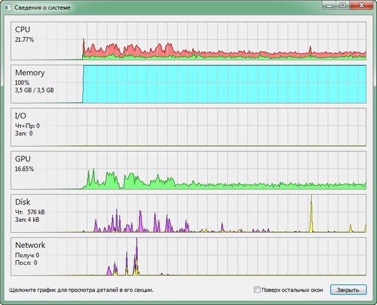Open the CPU graph red usage area

point(113,50)
